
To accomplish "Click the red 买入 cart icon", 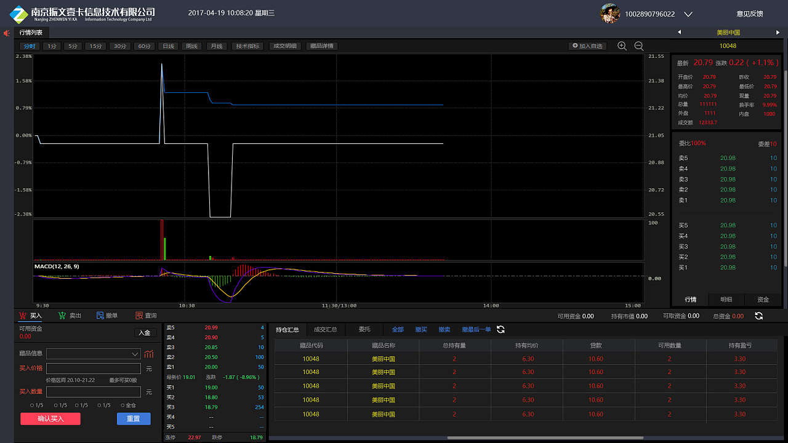I will coord(23,316).
